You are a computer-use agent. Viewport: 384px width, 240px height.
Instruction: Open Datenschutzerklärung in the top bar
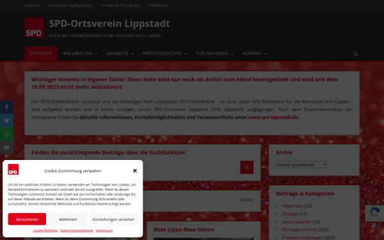[70, 5]
